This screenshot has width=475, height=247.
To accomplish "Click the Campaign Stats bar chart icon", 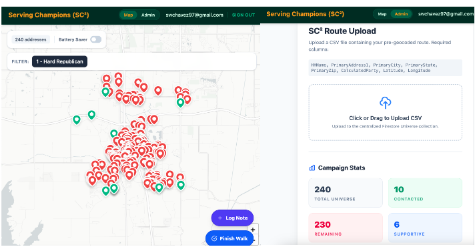I will 312,168.
